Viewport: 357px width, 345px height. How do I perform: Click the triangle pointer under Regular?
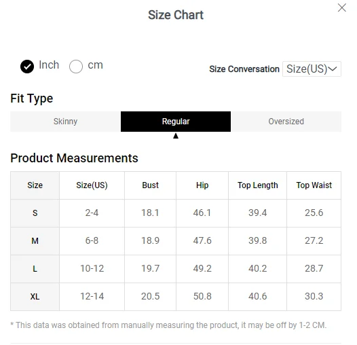click(176, 136)
